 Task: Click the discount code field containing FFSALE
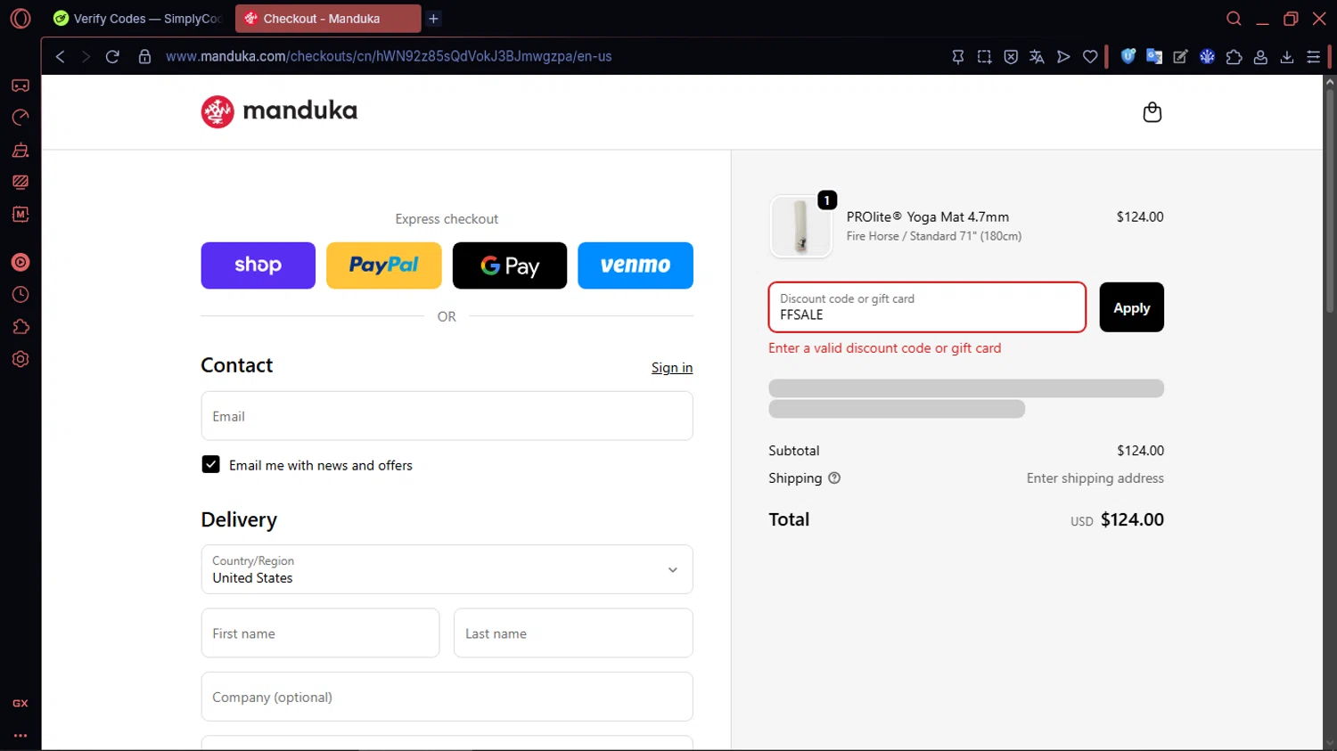pyautogui.click(x=927, y=307)
